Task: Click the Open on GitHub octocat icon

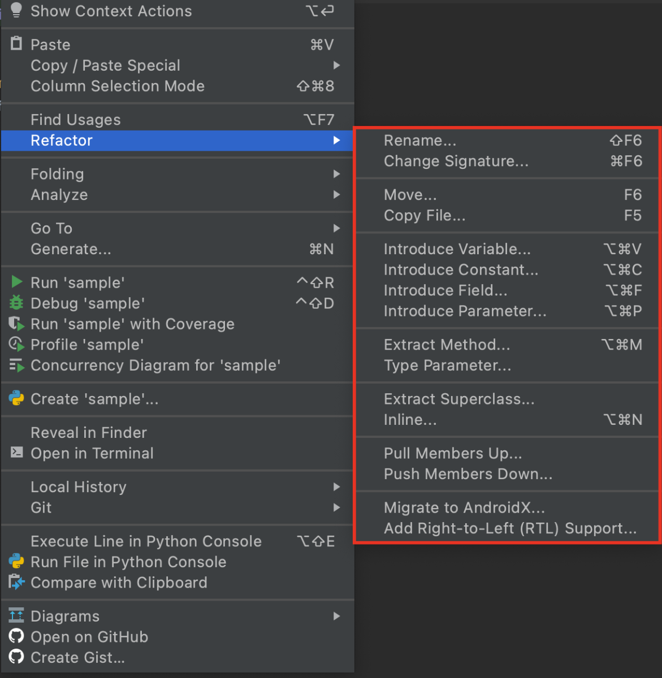Action: [16, 636]
